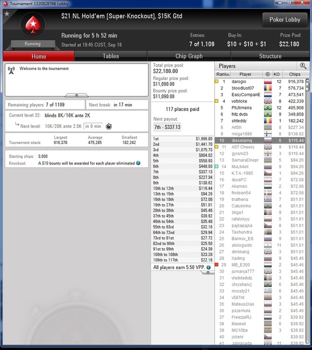Screen dimensions: 312x350
Task: Open the VPP info icon
Action: pos(208,267)
